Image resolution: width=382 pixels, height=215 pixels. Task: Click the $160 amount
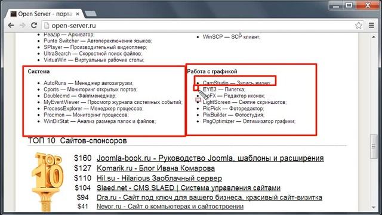coord(83,158)
